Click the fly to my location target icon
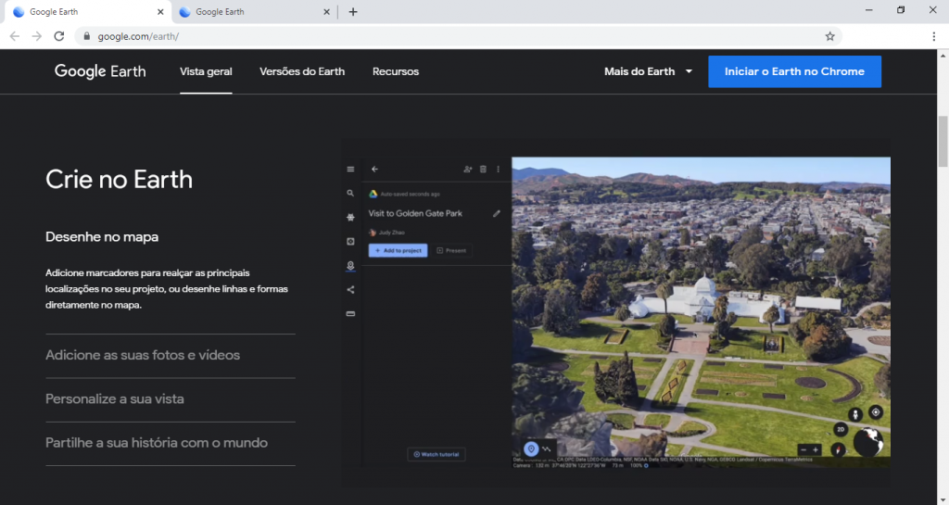 click(x=876, y=412)
